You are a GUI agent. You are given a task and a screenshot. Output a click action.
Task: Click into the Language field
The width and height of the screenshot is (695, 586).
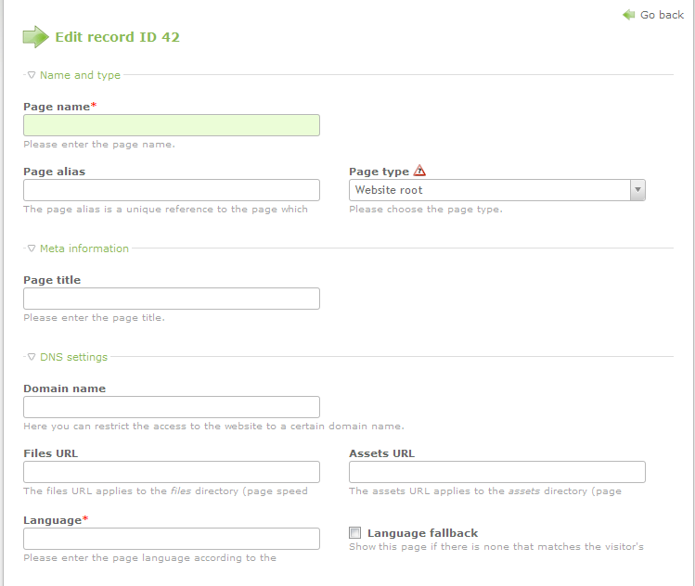(x=172, y=539)
